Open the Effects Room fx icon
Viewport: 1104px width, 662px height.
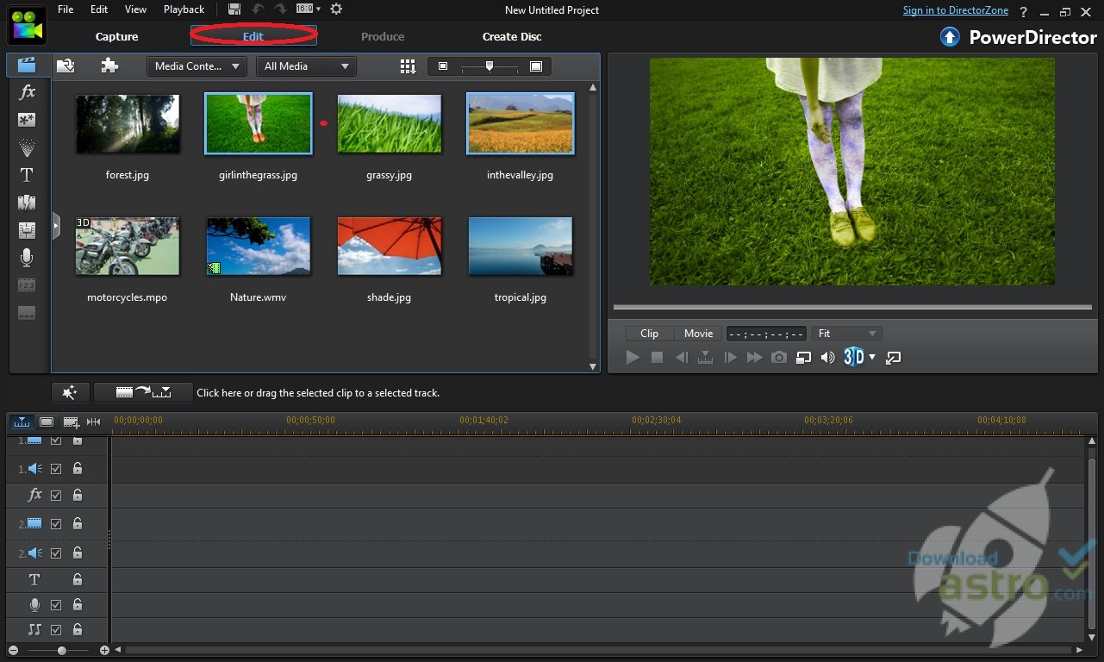click(27, 92)
